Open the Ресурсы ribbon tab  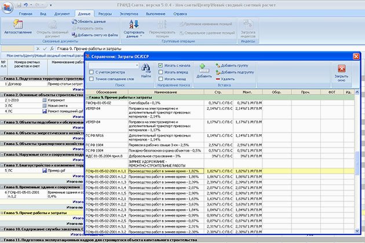click(105, 12)
